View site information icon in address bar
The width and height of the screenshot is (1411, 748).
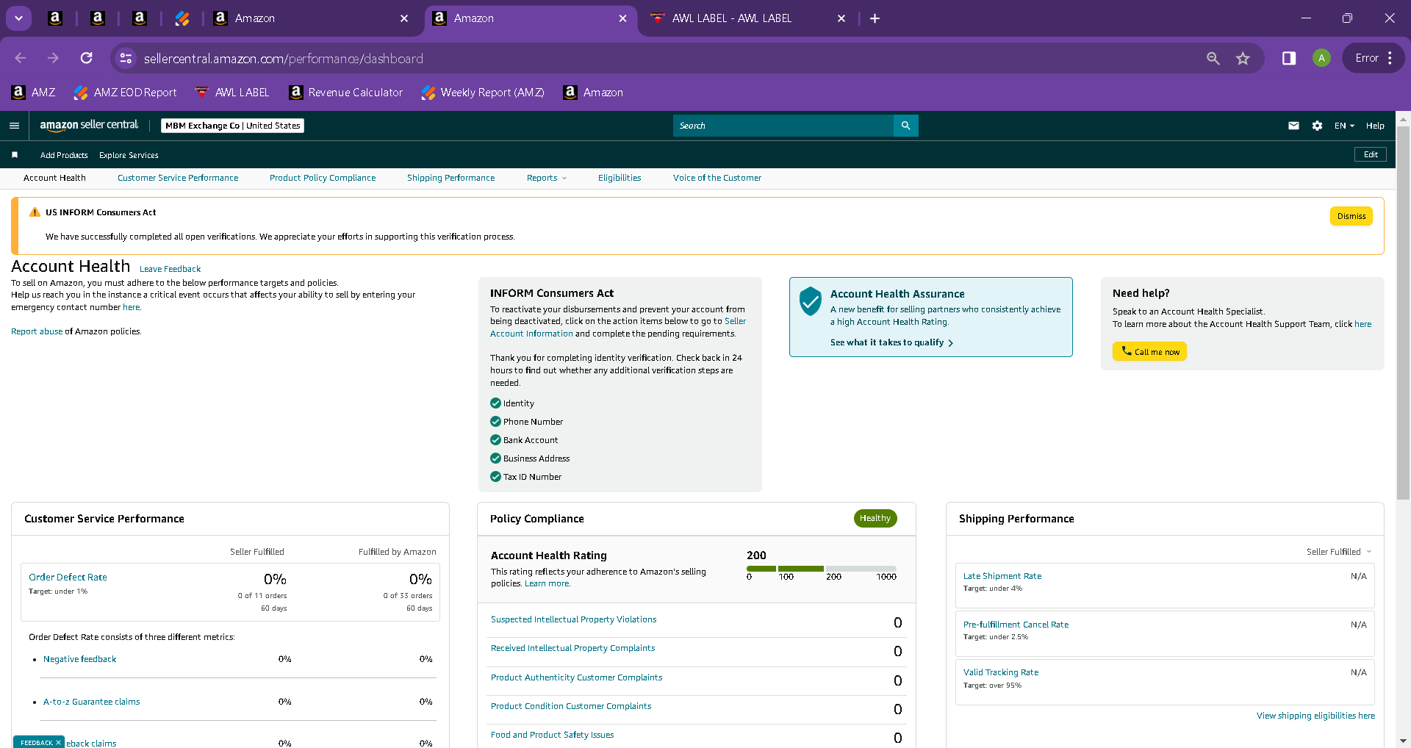[x=126, y=58]
